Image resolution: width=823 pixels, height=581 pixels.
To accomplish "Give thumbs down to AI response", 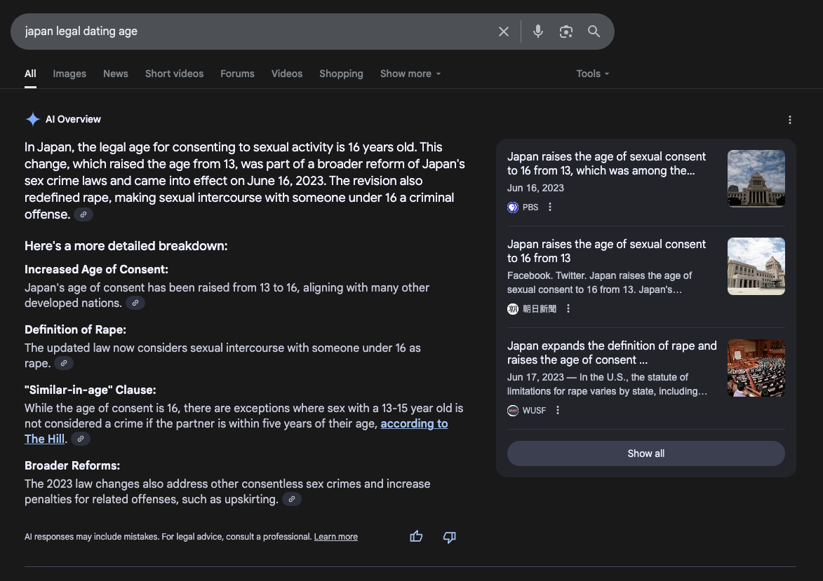I will pyautogui.click(x=449, y=537).
